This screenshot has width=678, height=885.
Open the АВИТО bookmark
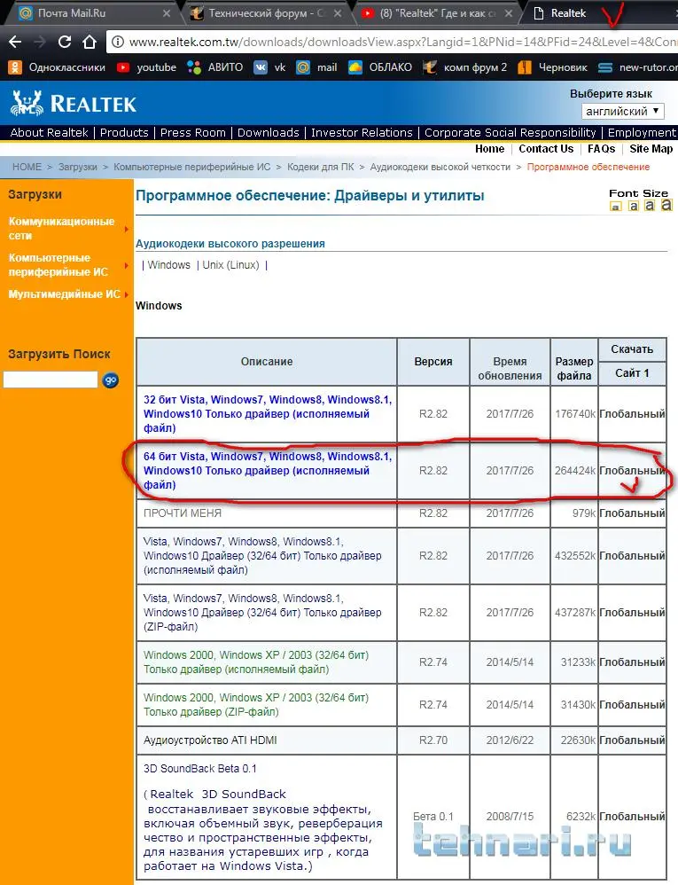[214, 67]
